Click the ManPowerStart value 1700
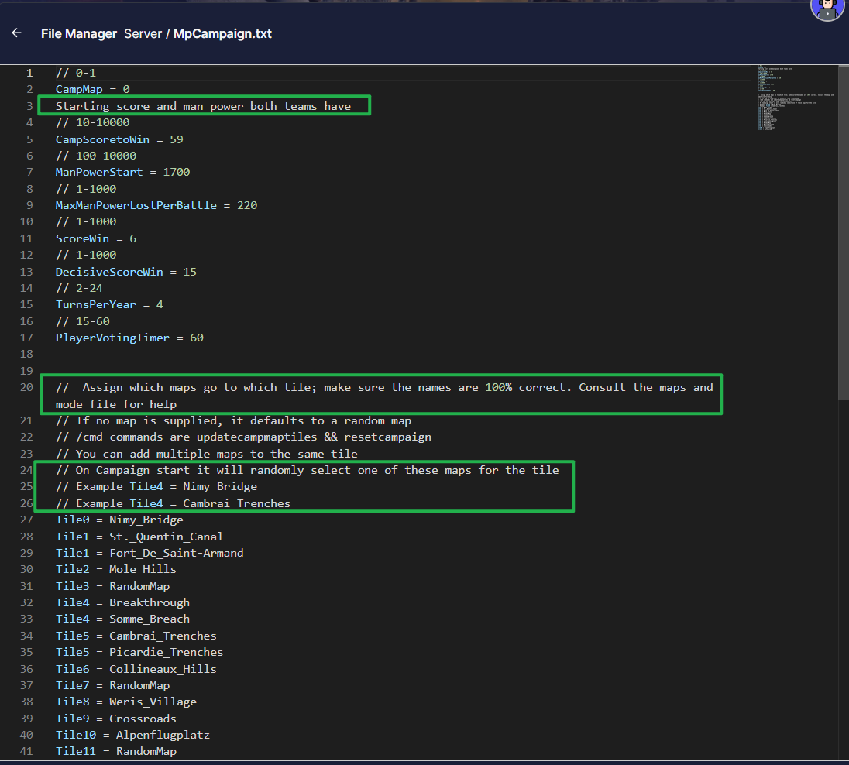Viewport: 849px width, 765px height. click(176, 172)
